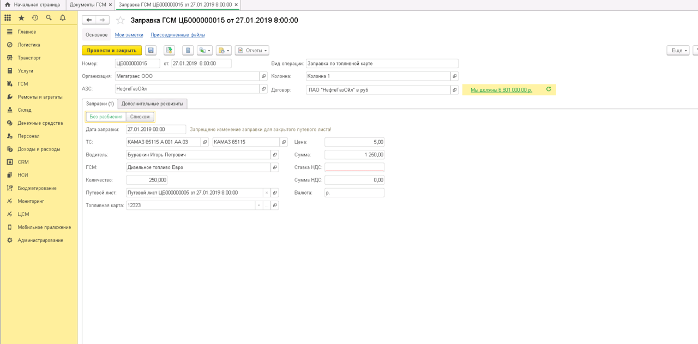Open the 'Еще' dropdown menu

[x=678, y=50]
